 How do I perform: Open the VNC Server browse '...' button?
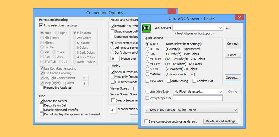click(x=228, y=28)
